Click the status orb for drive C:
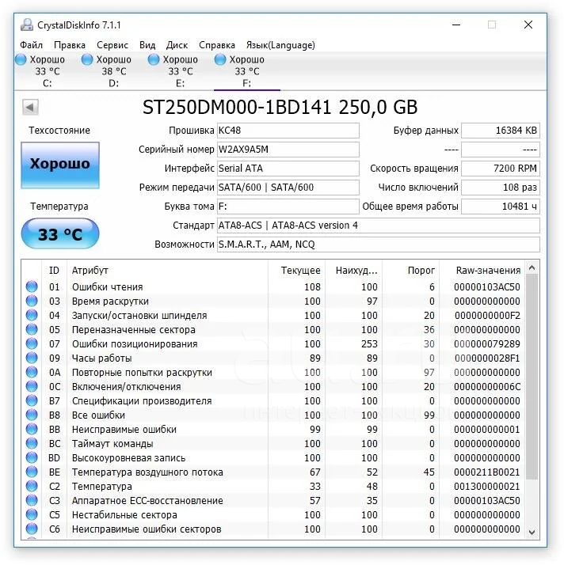This screenshot has height=565, width=564. [21, 59]
